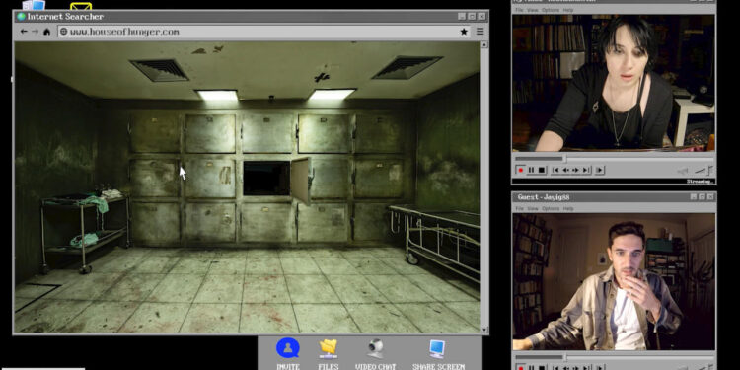The image size is (740, 370).
Task: Bookmark the page with the star icon
Action: point(464,32)
